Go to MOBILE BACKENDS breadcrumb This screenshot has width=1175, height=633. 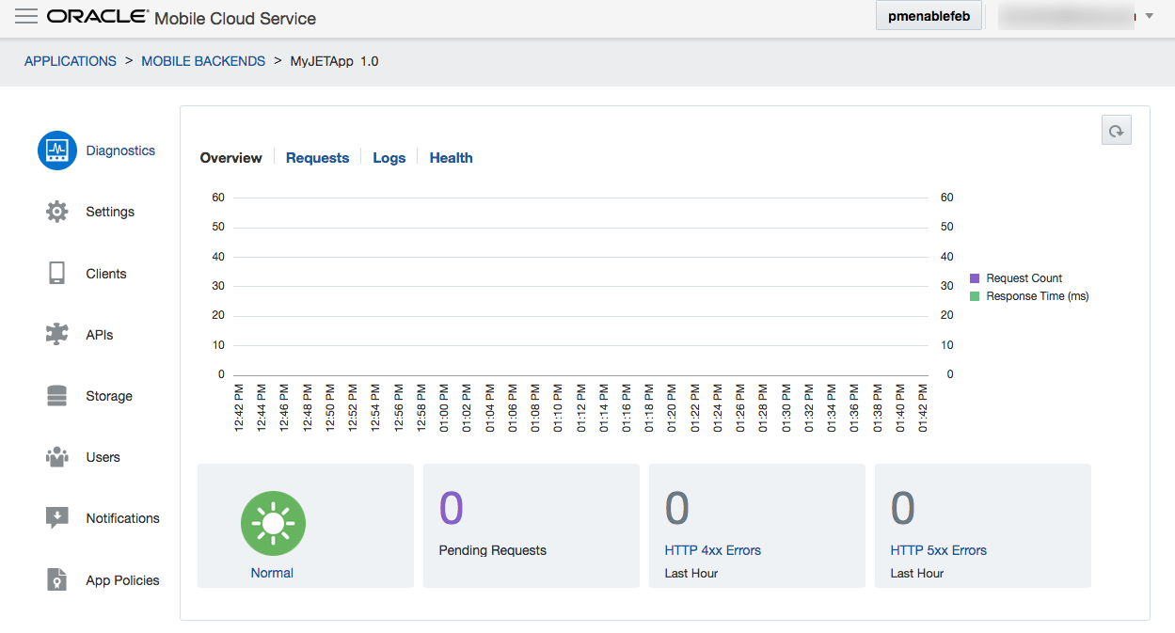click(x=203, y=61)
